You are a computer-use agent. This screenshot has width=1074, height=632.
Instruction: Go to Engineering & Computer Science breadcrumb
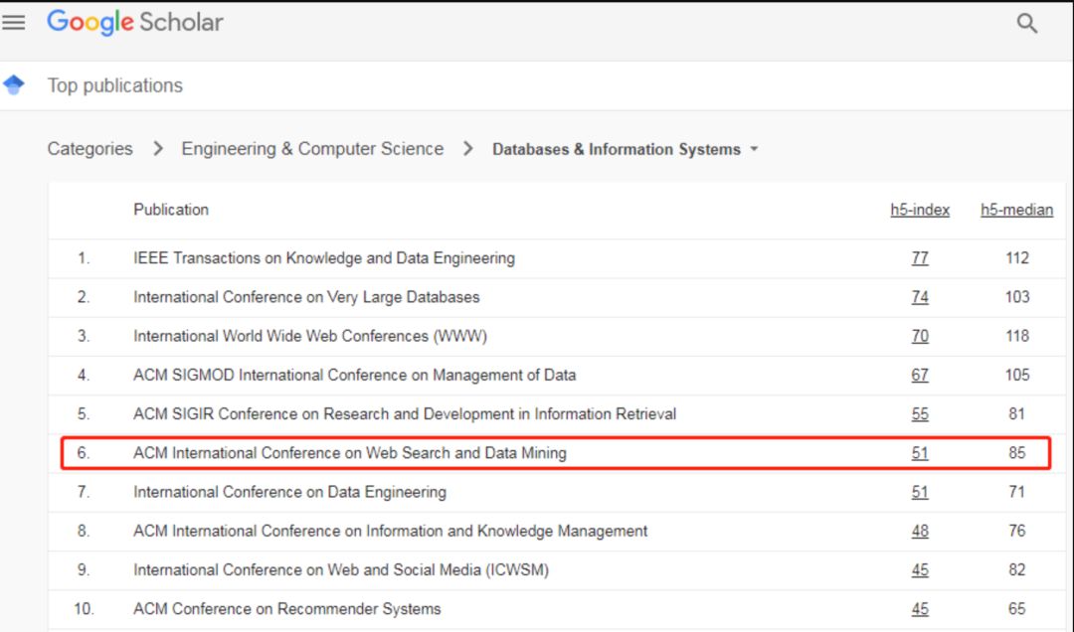tap(312, 149)
